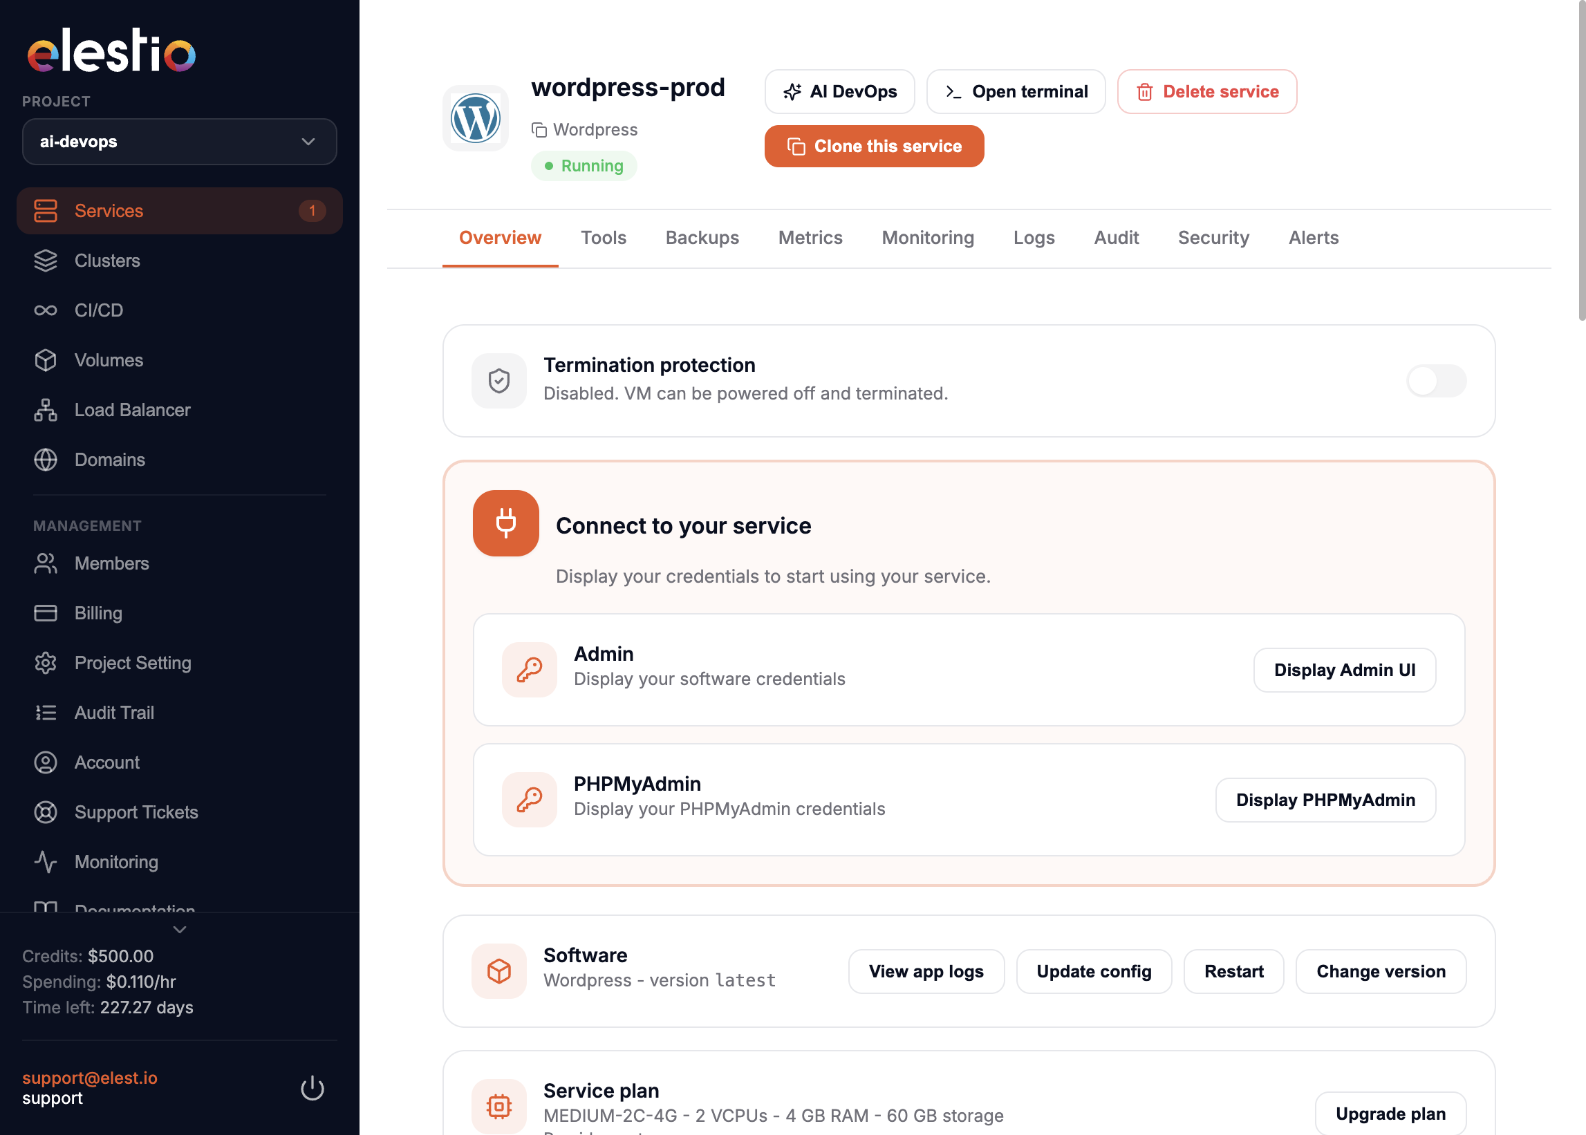Open the Members people icon
Viewport: 1586px width, 1135px height.
(x=46, y=563)
